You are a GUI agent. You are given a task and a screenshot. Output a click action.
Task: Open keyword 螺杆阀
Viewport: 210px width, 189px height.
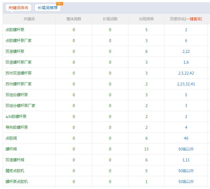click(x=11, y=149)
